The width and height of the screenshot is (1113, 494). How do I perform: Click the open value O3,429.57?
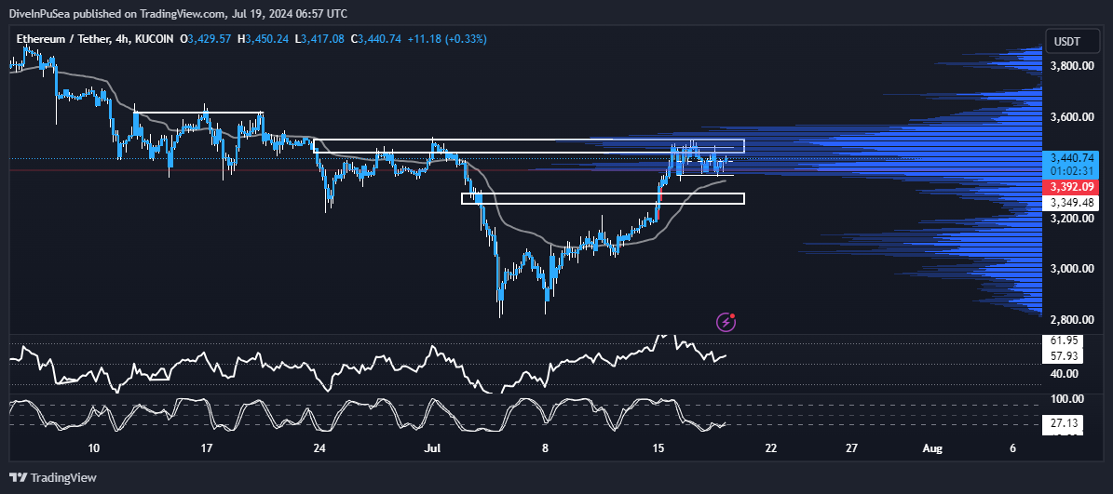(x=206, y=40)
